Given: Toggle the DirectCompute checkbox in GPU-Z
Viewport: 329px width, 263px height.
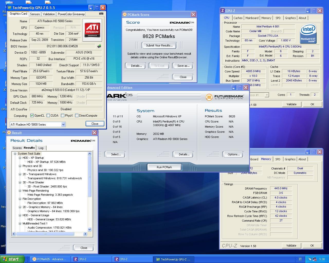Looking at the screenshot, I should pyautogui.click(x=77, y=116).
